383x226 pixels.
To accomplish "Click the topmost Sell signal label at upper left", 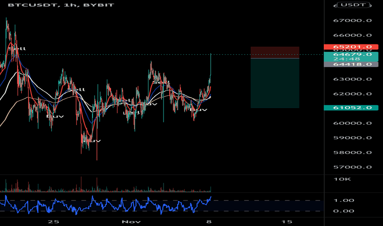I will (x=17, y=48).
